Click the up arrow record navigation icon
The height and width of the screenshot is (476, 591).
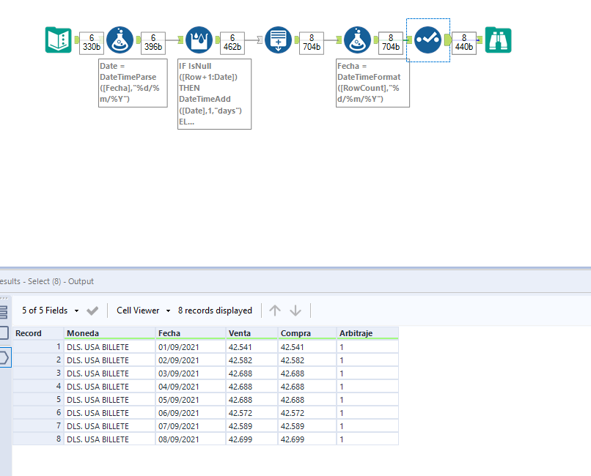275,310
